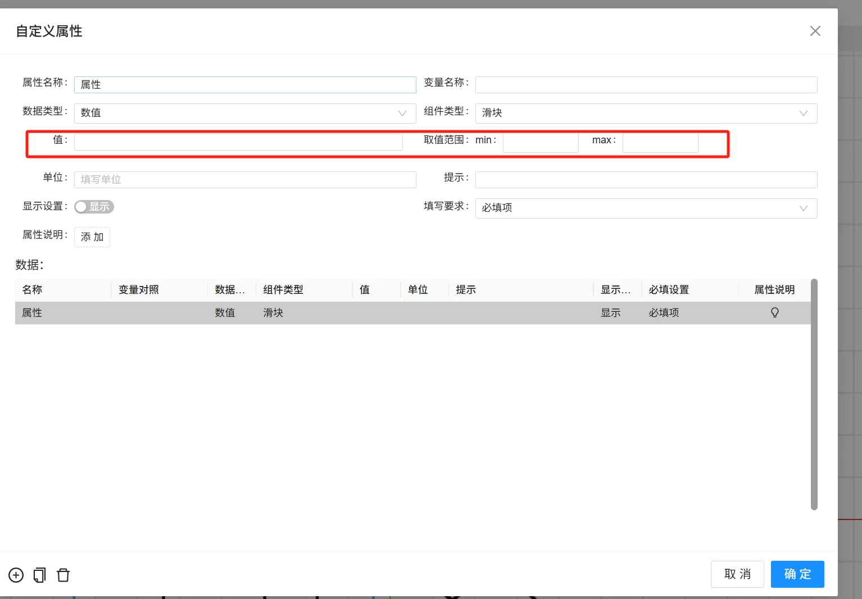
Task: Click the delete attribute trash icon
Action: [x=63, y=575]
